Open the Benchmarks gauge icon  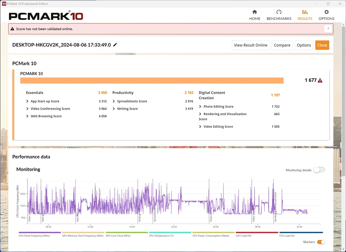pyautogui.click(x=279, y=12)
